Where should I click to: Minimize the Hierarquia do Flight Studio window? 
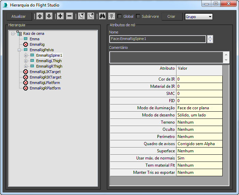click(207, 4)
